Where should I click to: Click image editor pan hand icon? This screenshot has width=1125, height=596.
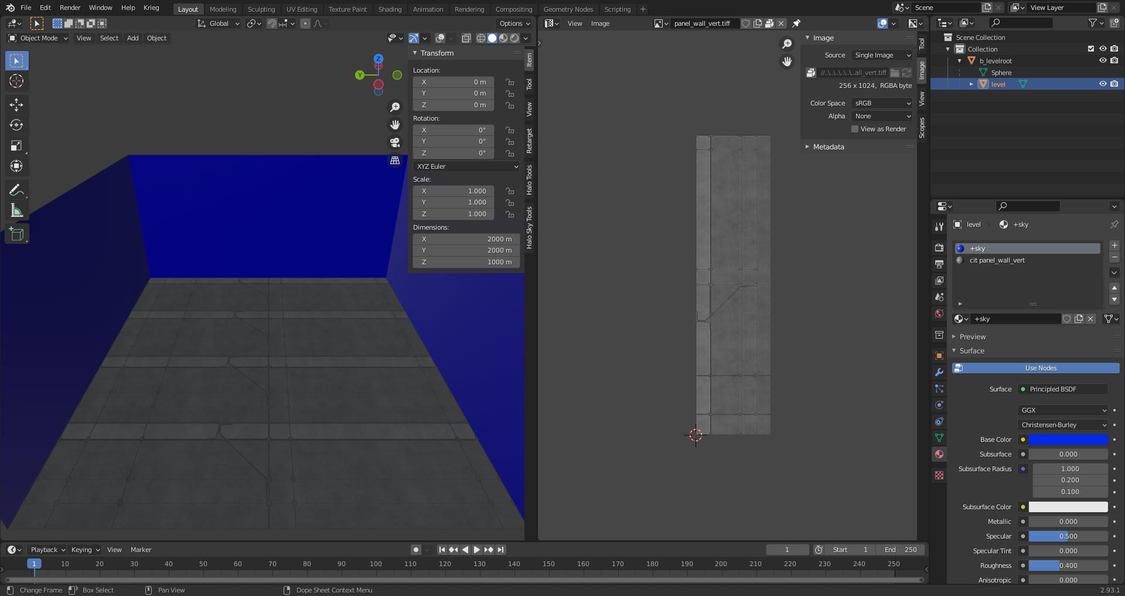pyautogui.click(x=787, y=62)
